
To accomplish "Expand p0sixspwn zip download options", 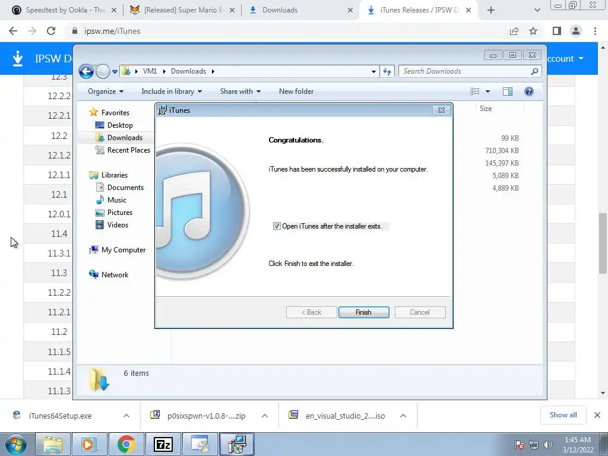I will point(265,416).
